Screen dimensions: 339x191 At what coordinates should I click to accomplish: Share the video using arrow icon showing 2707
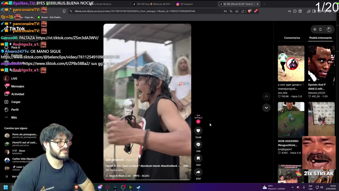[x=198, y=172]
